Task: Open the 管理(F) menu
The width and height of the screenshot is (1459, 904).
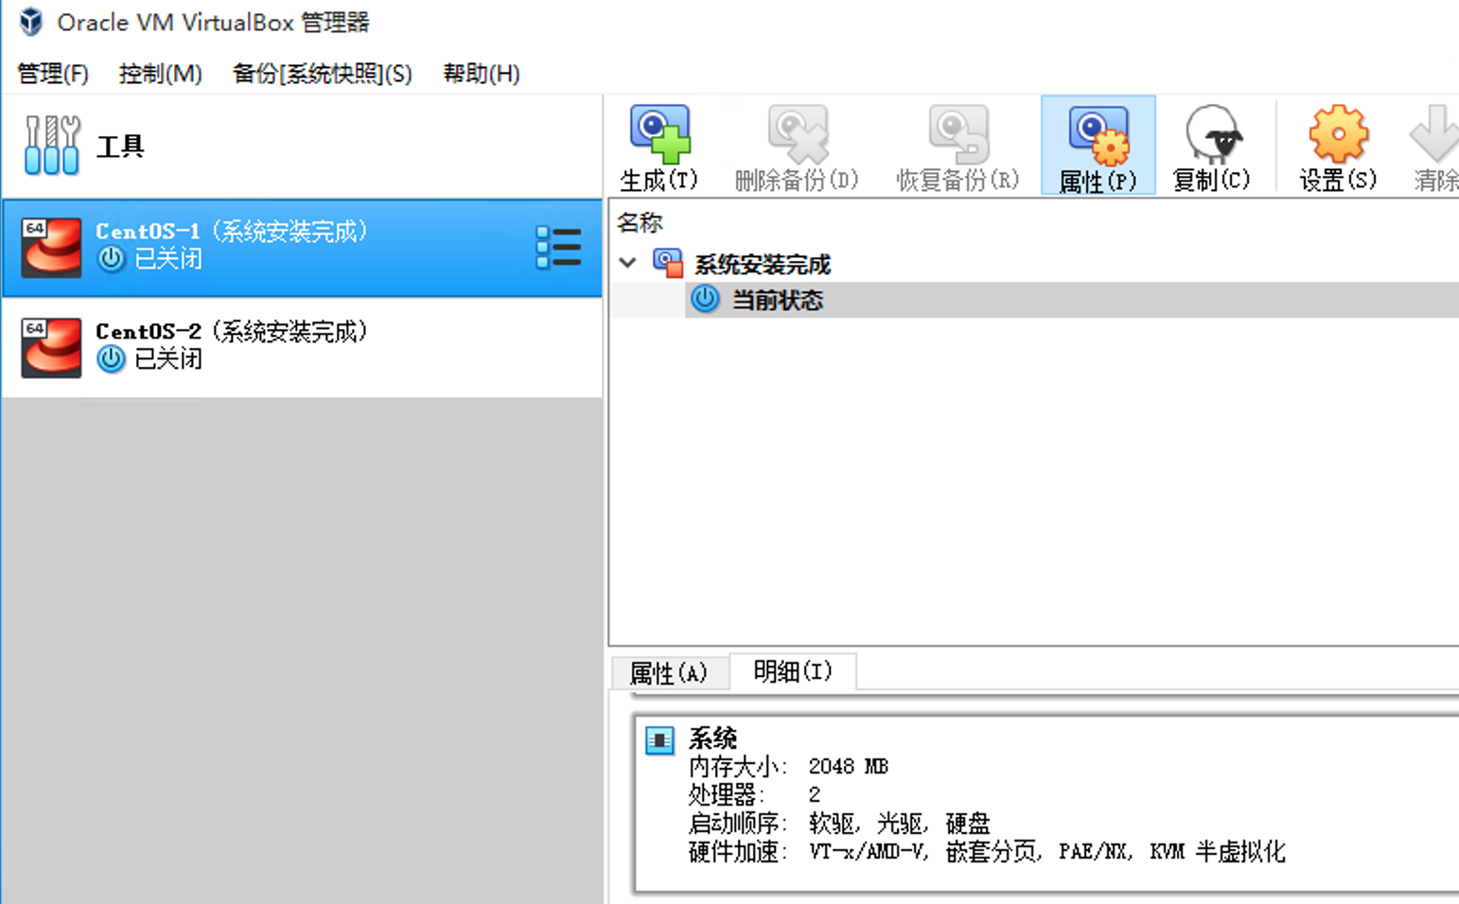Action: tap(53, 74)
